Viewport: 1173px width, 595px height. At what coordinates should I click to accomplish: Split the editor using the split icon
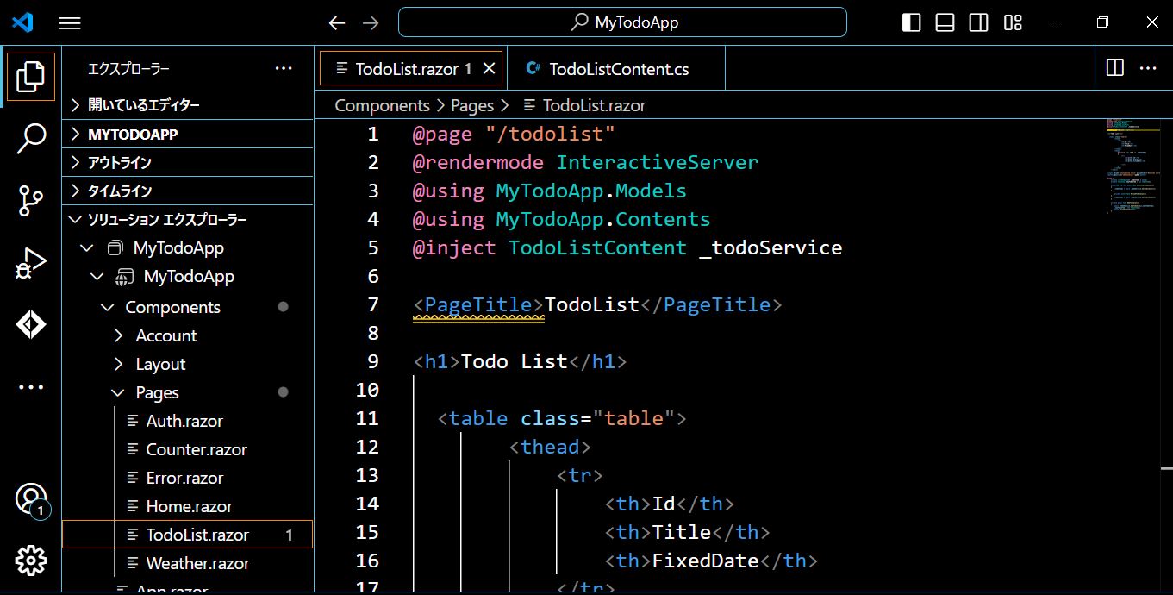click(x=1114, y=67)
